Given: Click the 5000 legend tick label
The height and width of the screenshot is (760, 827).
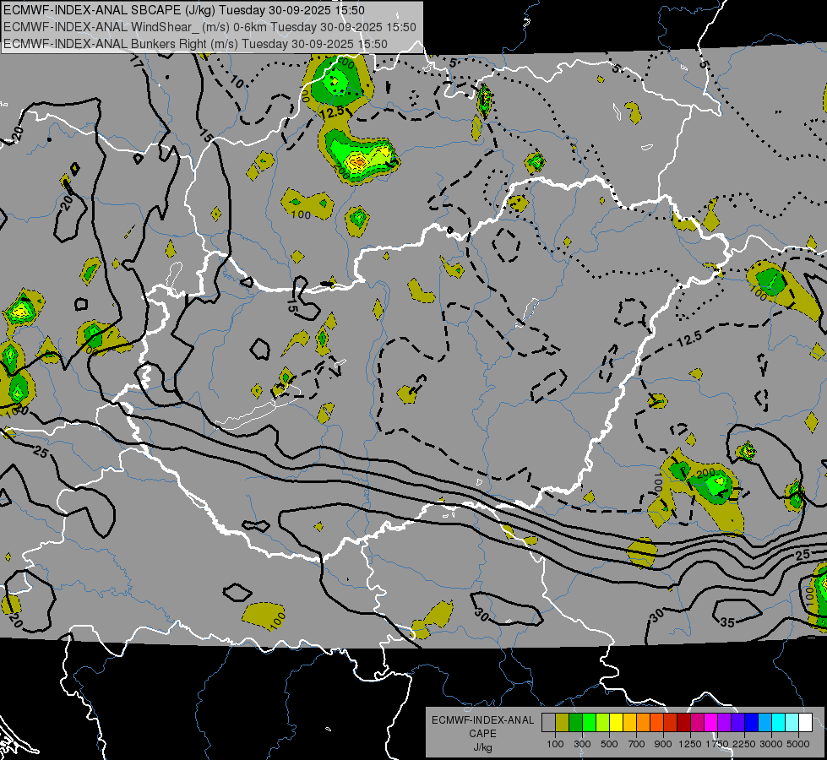Looking at the screenshot, I should (798, 744).
